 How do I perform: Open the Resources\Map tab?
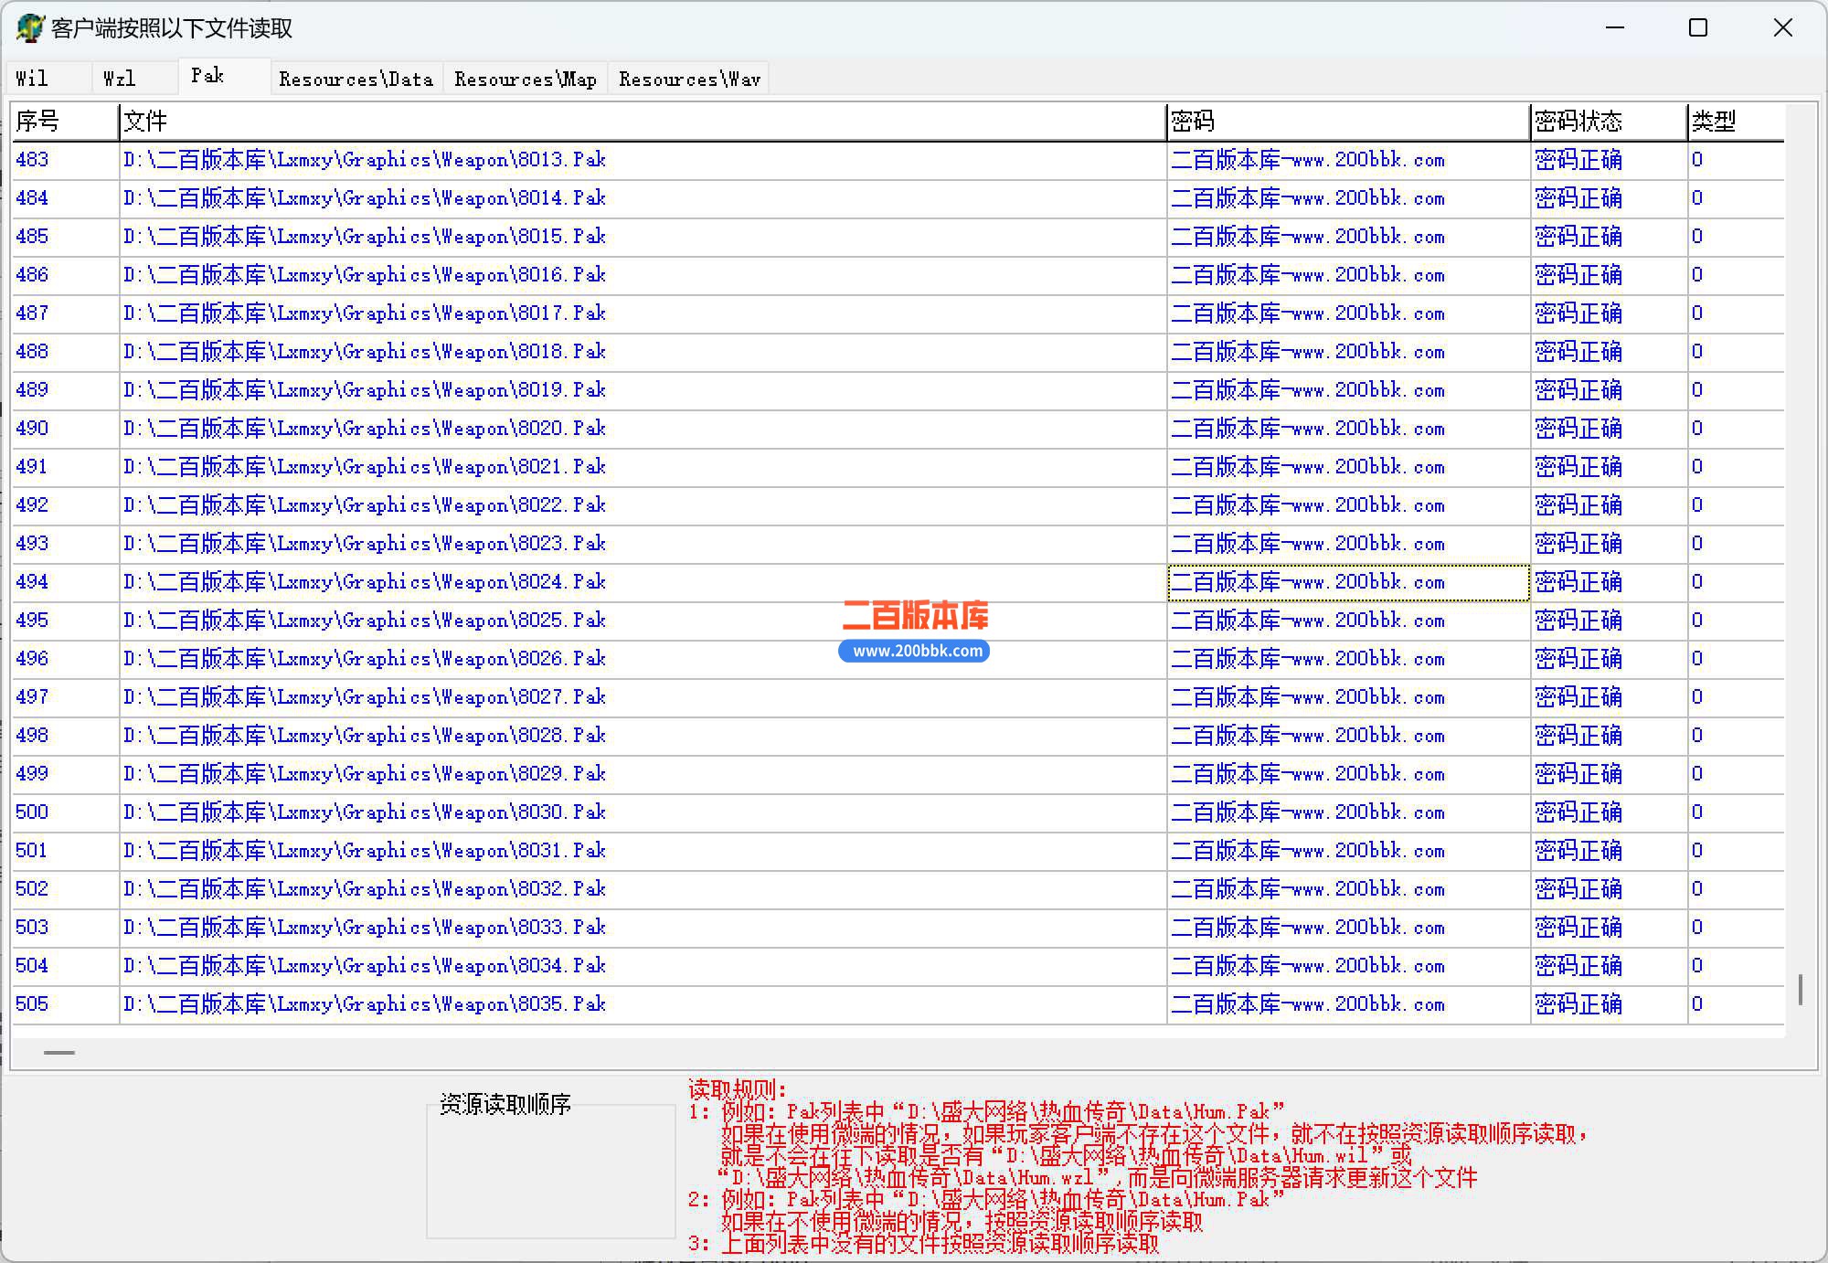(526, 79)
